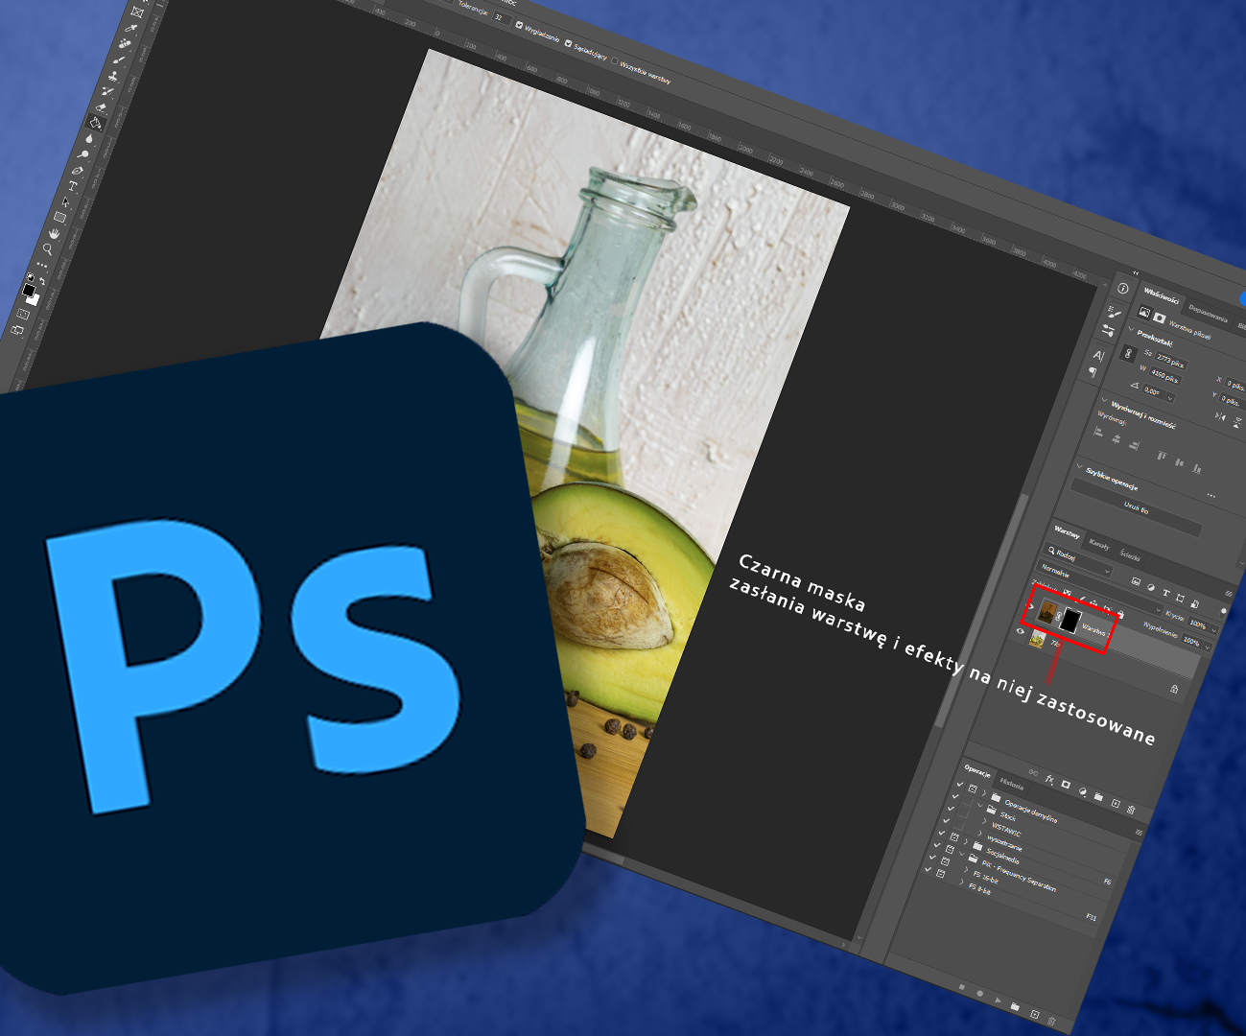Select the Gradient tool in the toolbar
Screen dimensions: 1246x1036
[94, 123]
